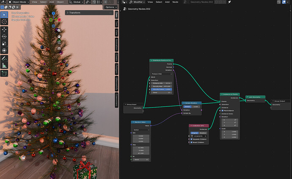
Task: Click the Relative button in Collection Info
Action: point(203,133)
